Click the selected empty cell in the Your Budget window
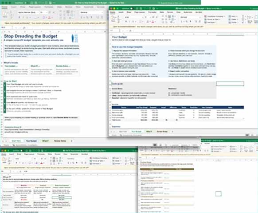This screenshot has height=213, width=258. [x=230, y=84]
